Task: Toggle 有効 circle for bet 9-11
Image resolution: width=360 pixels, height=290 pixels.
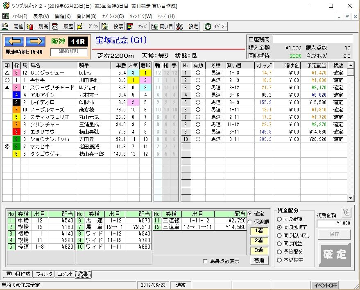Action: coord(198,139)
